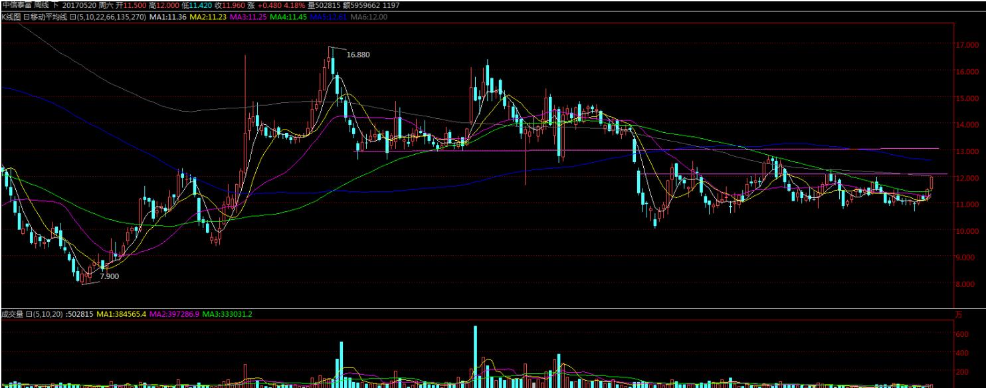Select the volume MA1:384565.4 legend
Viewport: 986px width, 388px height.
[122, 314]
